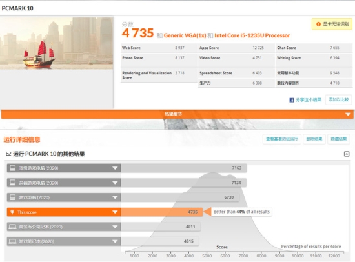Click laptop icon on the 4515 score row

point(13,241)
